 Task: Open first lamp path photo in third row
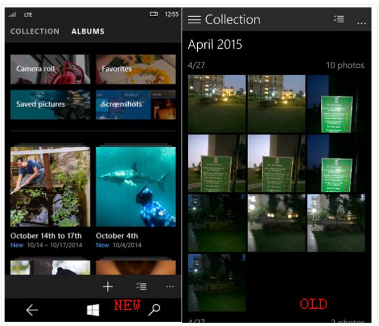pos(217,223)
